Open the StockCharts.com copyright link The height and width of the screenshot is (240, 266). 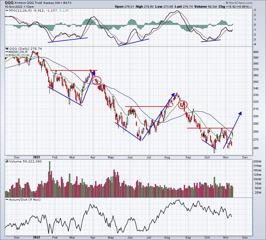[239, 3]
